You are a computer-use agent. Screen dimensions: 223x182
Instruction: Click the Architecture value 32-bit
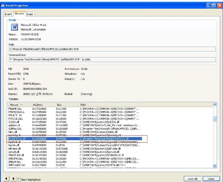point(84,69)
